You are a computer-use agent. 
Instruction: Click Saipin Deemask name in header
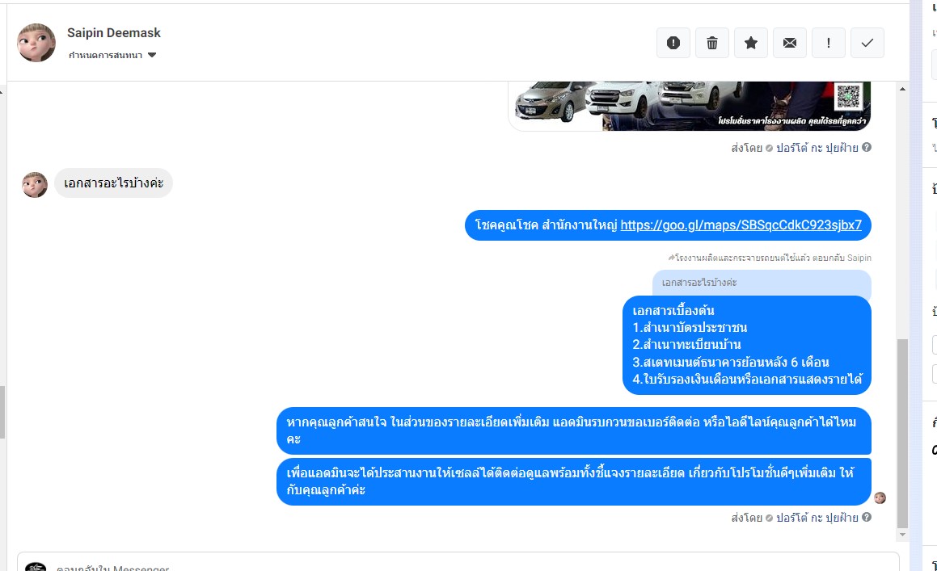(x=113, y=33)
